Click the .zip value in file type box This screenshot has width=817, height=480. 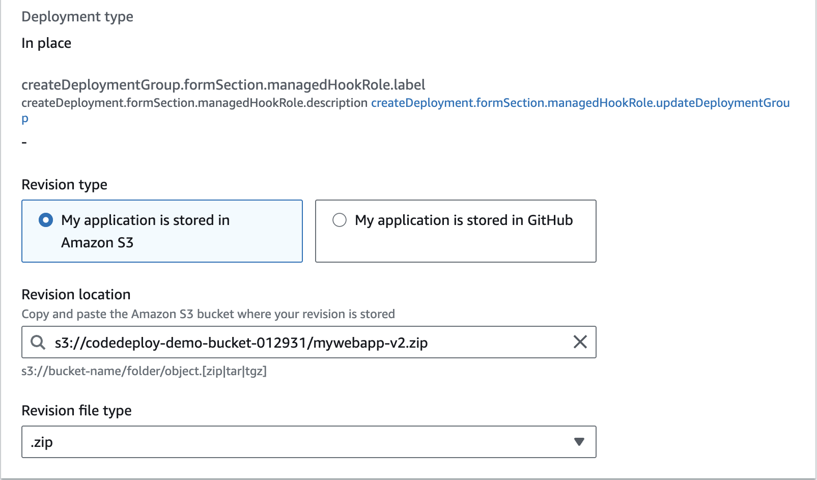click(42, 442)
